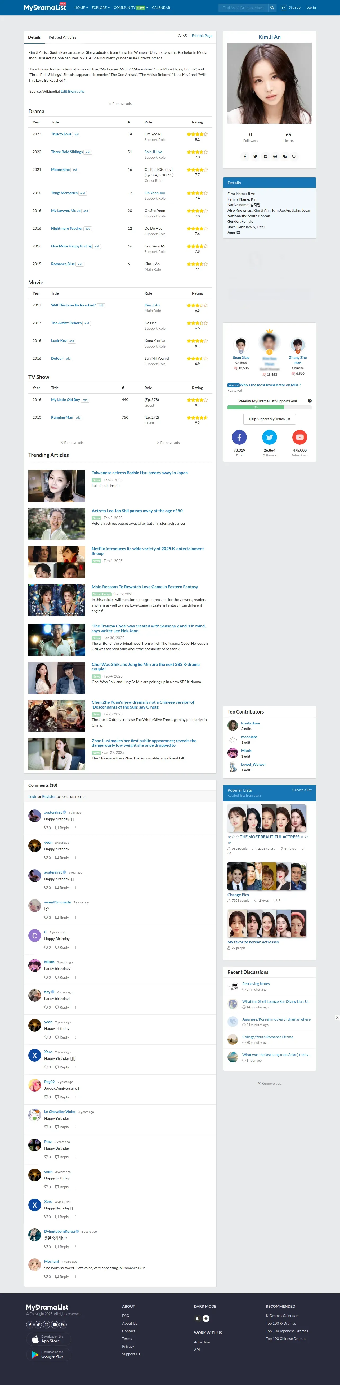The height and width of the screenshot is (1385, 340).
Task: Open Kim Ji An's profile photo
Action: [270, 83]
